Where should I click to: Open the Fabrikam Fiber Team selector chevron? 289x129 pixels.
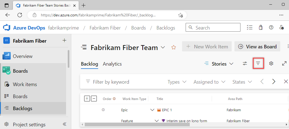[x=163, y=47]
